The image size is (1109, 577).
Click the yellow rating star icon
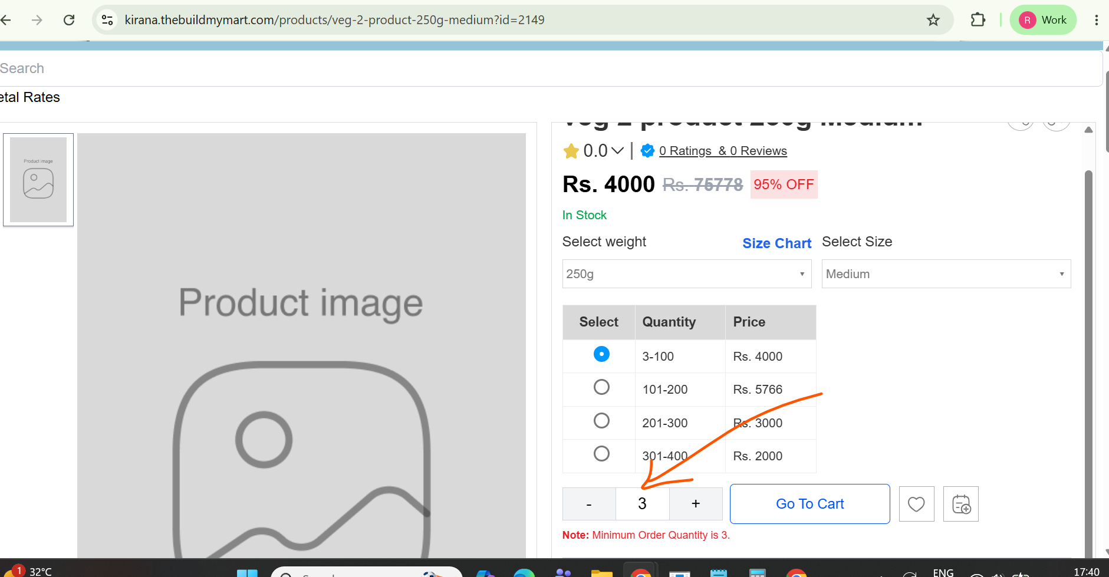[571, 151]
